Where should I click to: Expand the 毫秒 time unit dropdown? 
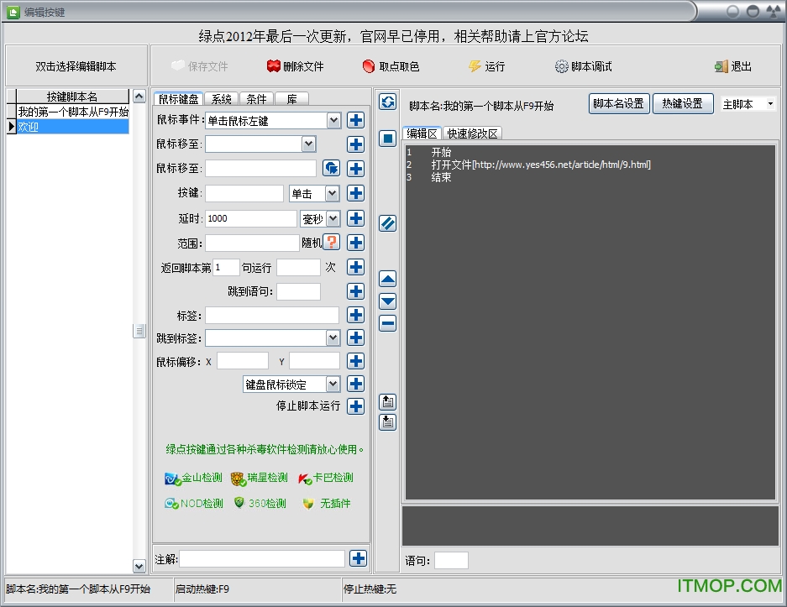(333, 218)
